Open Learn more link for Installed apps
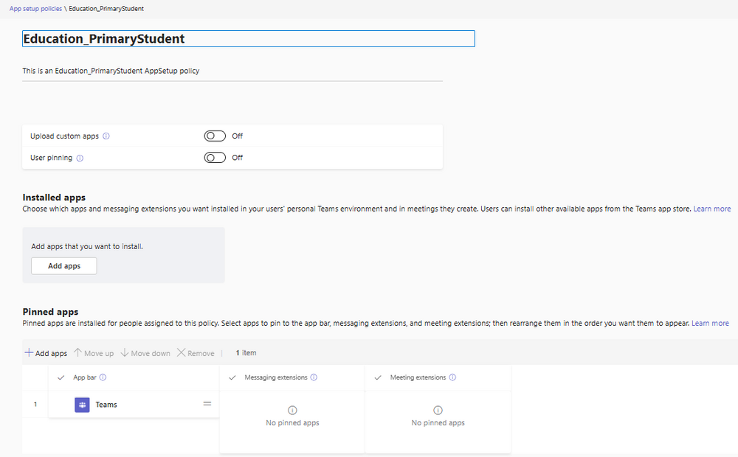Screen dimensions: 738x457 point(711,209)
